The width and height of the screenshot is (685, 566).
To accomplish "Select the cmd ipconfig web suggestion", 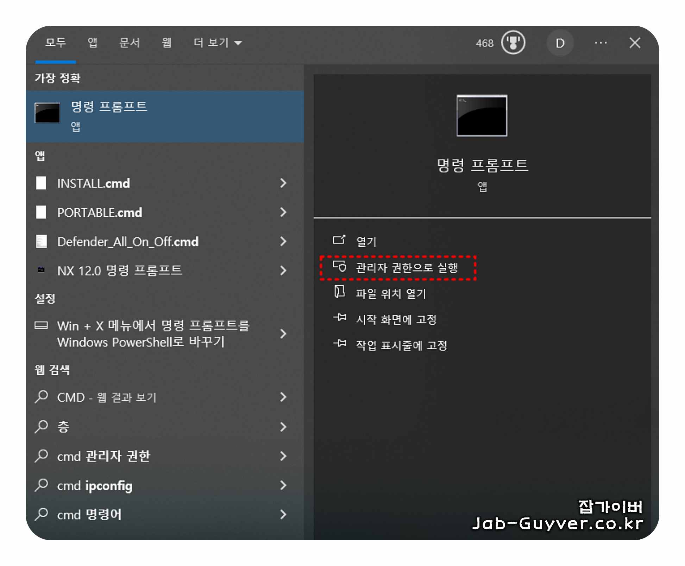I will tap(95, 486).
